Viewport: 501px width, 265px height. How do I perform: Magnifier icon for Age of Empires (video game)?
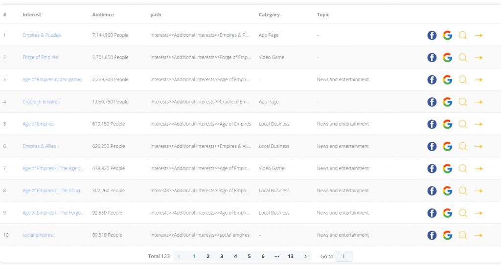pyautogui.click(x=463, y=80)
